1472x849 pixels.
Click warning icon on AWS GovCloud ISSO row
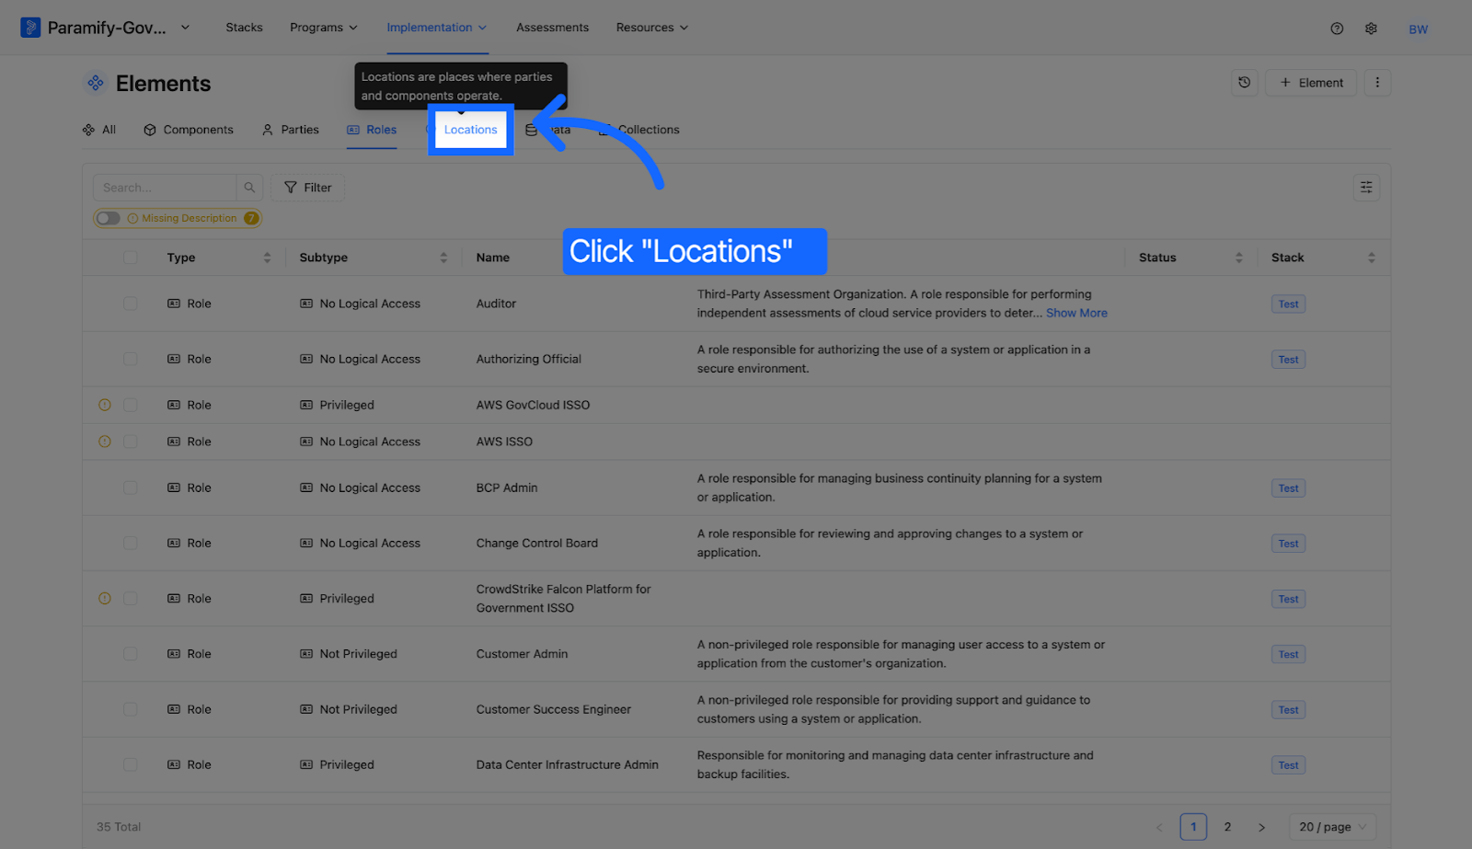click(105, 405)
